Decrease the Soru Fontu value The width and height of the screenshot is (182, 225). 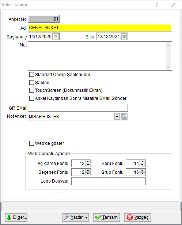point(143,165)
